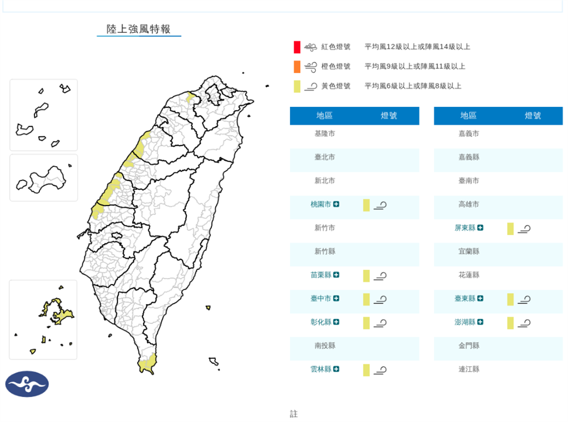Viewport: 568px width, 422px height.
Task: Click the wind icon in the 屏東縣 row
Action: pyautogui.click(x=524, y=229)
